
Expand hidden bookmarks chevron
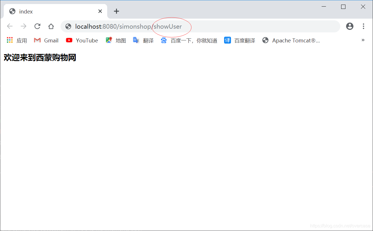363,40
